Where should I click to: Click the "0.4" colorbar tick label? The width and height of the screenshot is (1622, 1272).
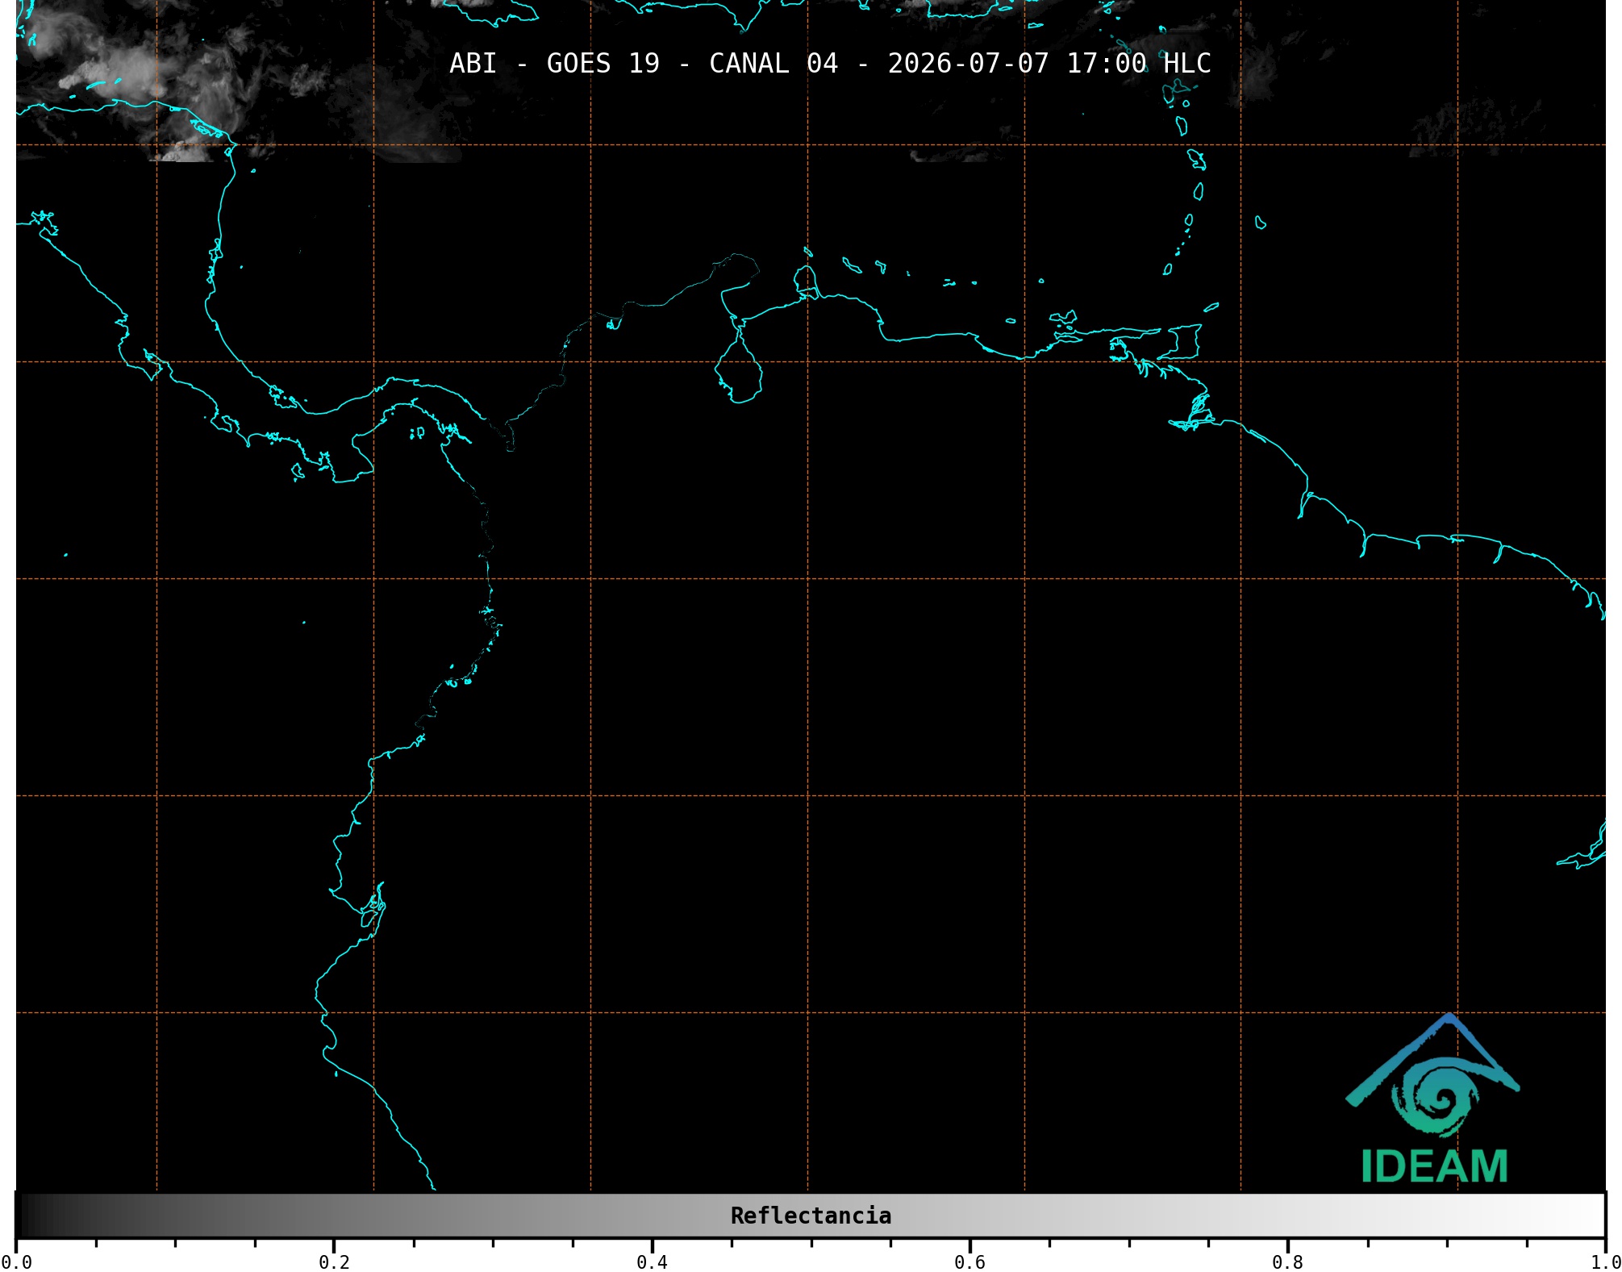pyautogui.click(x=652, y=1262)
